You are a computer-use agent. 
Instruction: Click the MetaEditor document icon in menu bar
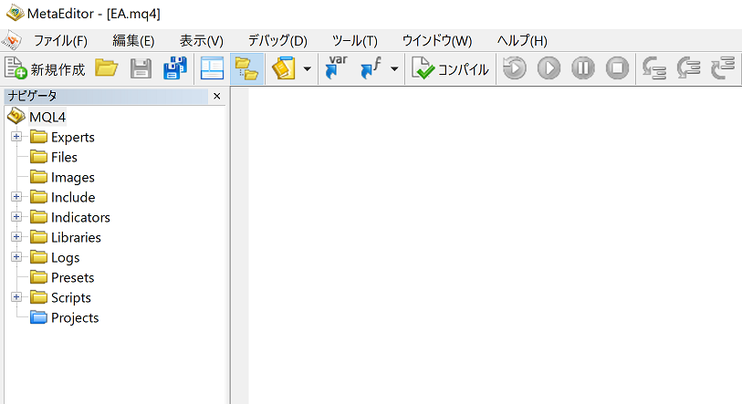(x=11, y=41)
